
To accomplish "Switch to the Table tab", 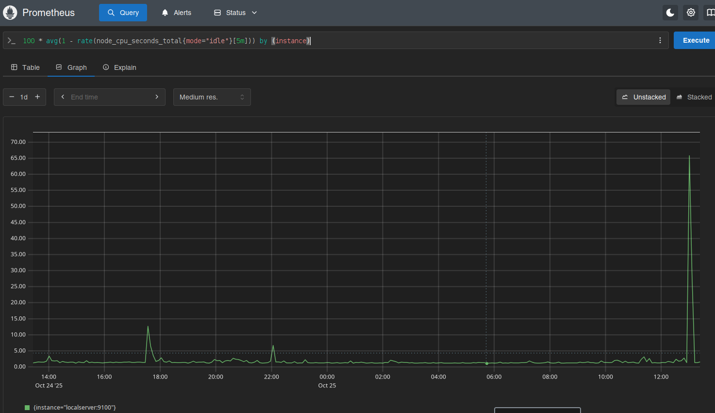I will (x=25, y=67).
